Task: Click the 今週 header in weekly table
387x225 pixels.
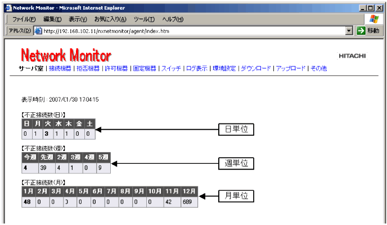Action: click(x=30, y=157)
